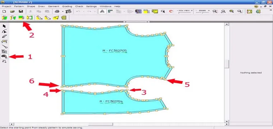Select the curve edit arrow tool
The height and width of the screenshot is (129, 273).
pos(4,31)
